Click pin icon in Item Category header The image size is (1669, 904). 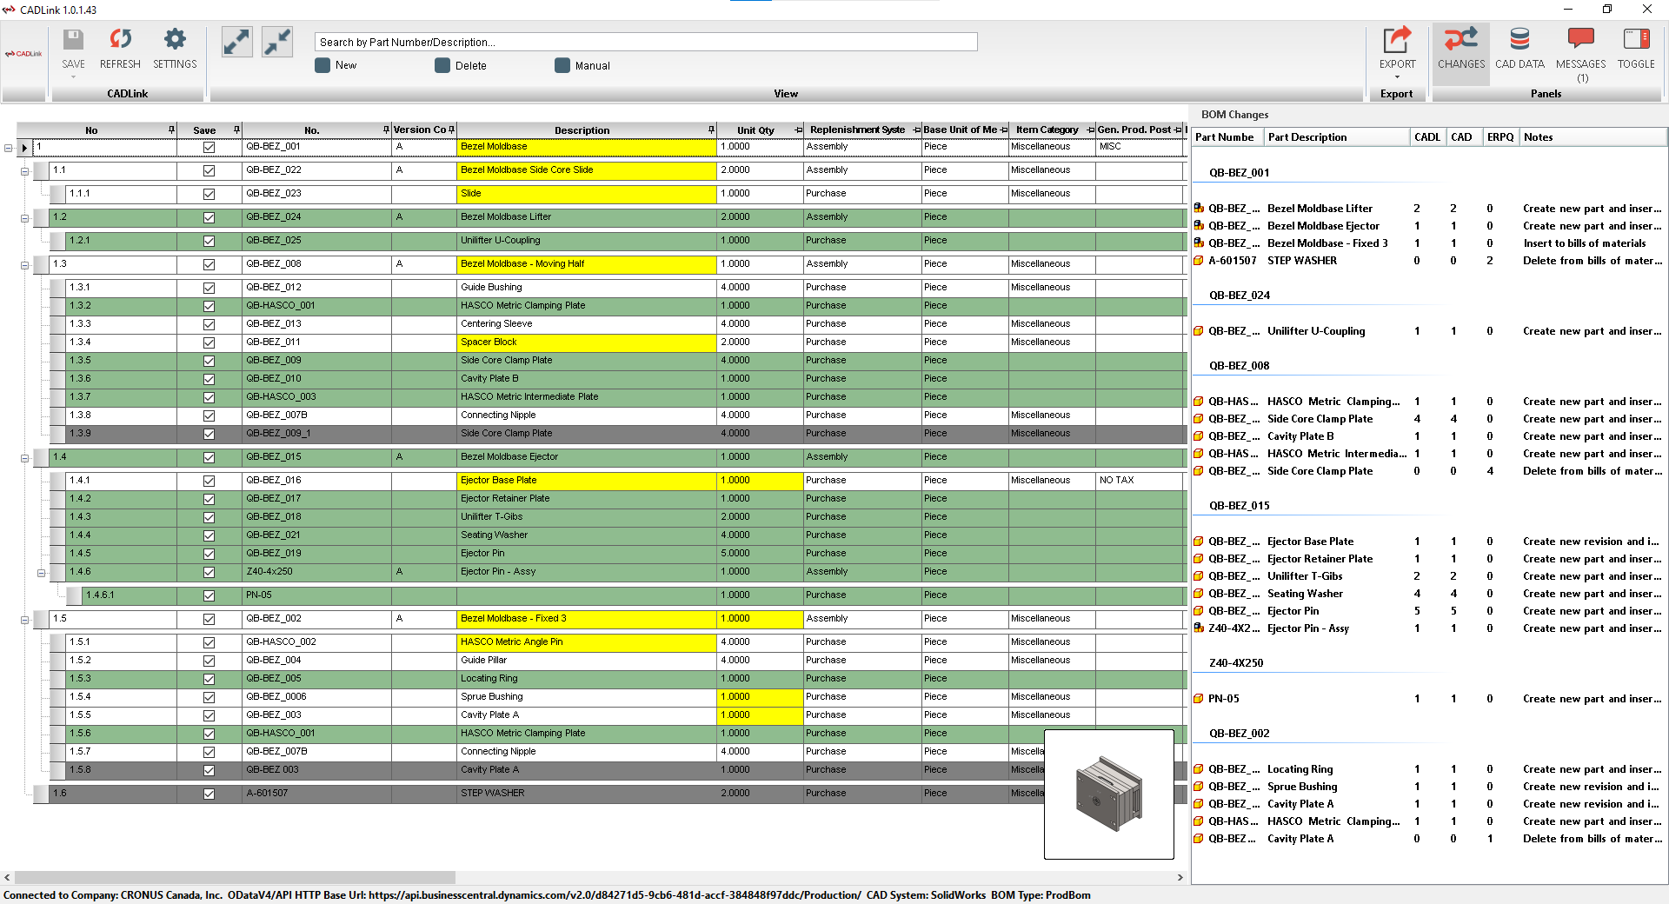1090,130
